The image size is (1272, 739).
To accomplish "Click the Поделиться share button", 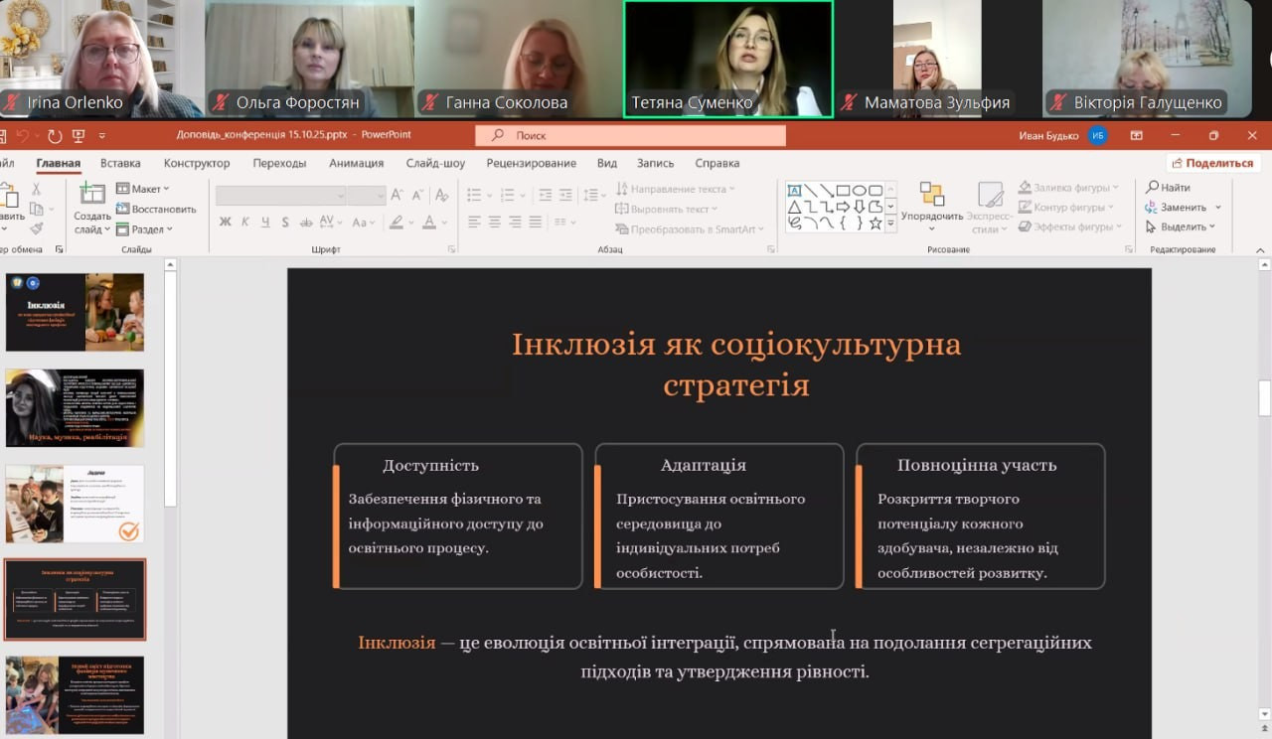I will [x=1212, y=163].
